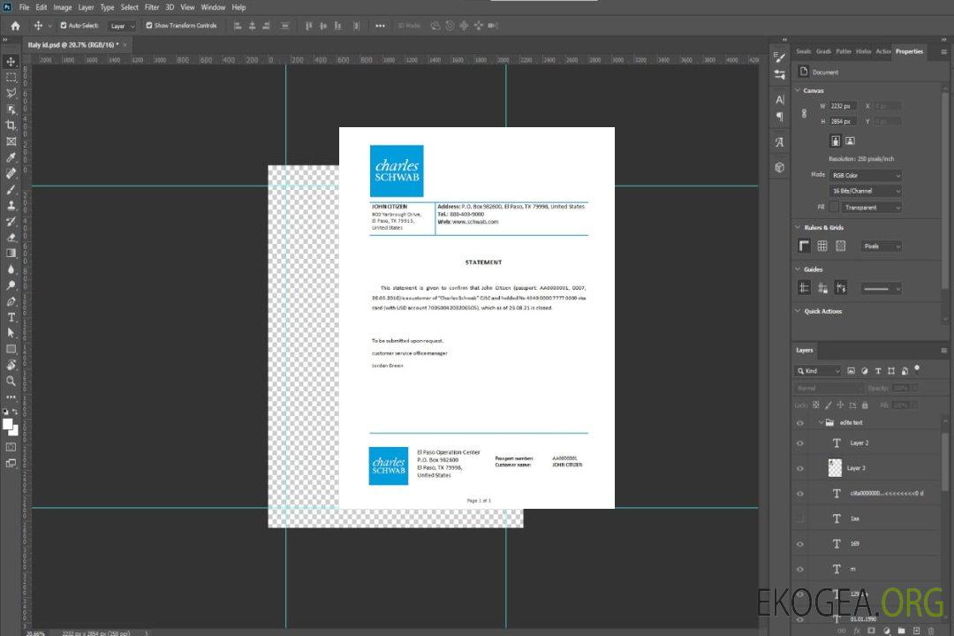Toggle Show Transform Controls checkbox

[149, 26]
